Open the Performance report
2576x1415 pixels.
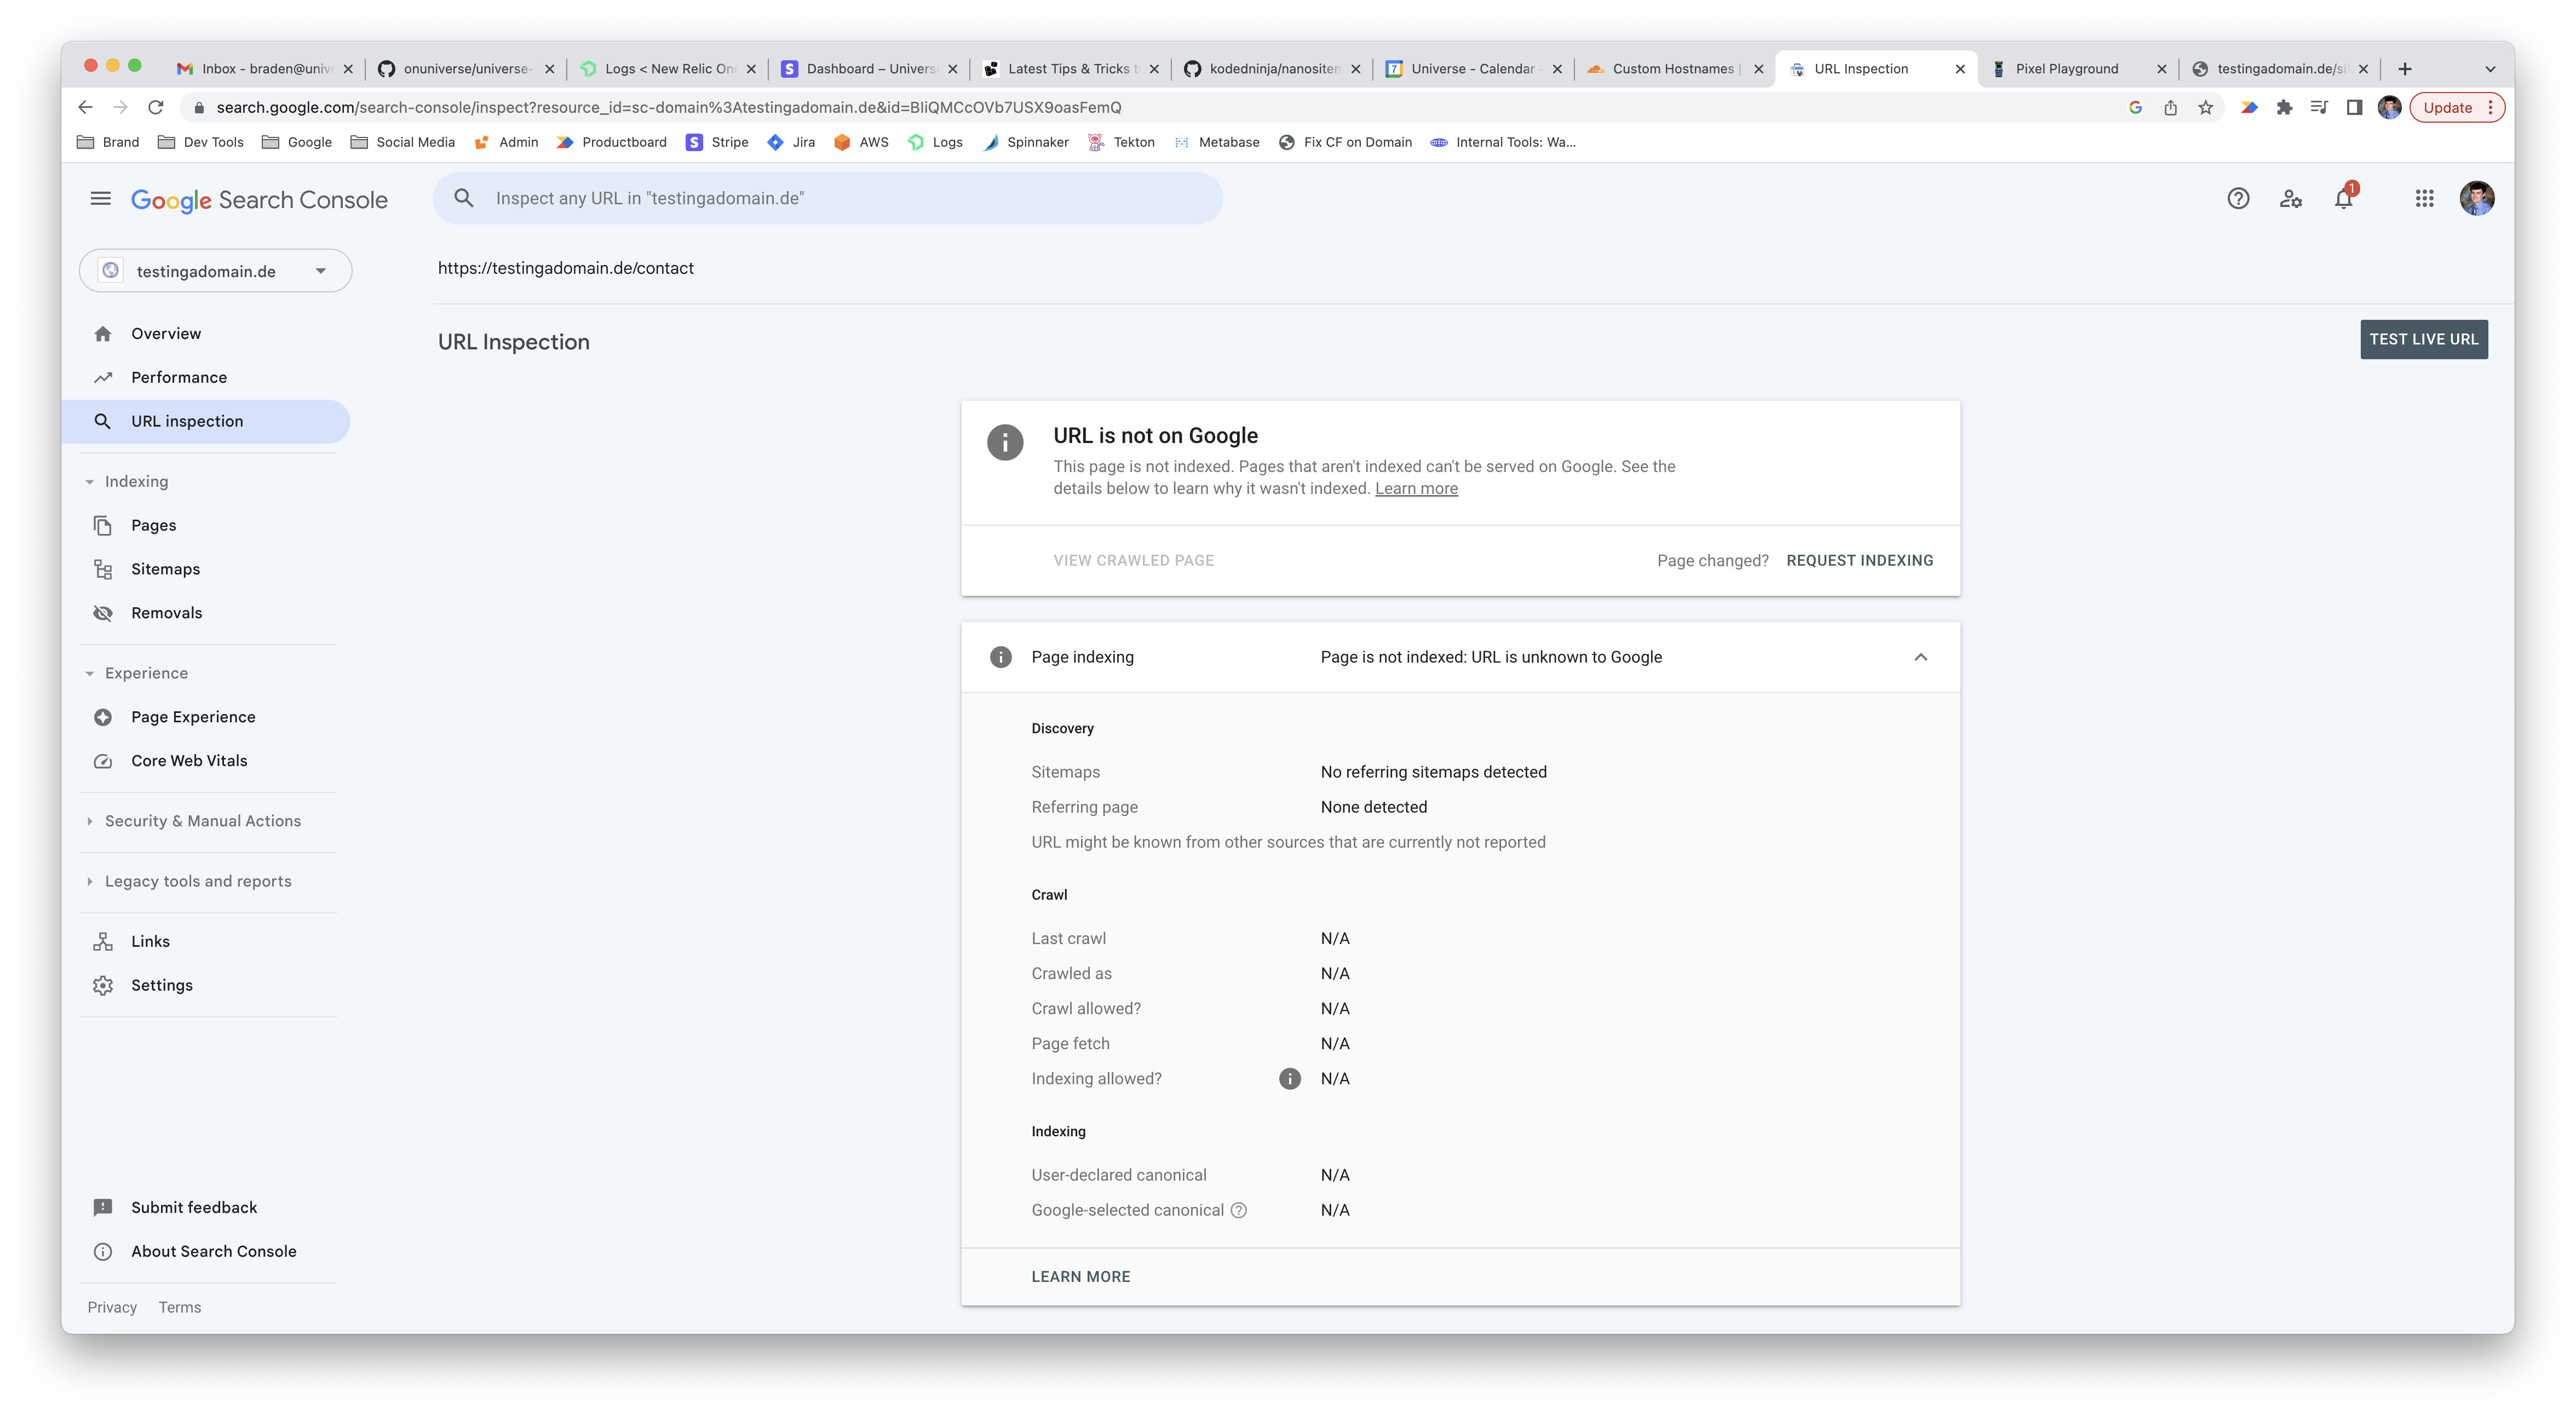tap(206, 377)
